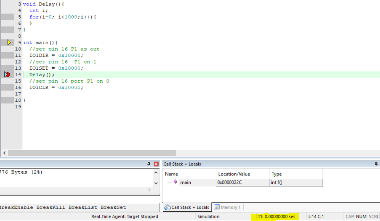Click the pin icon on the build output panel
This screenshot has height=221, width=380.
pos(148,164)
